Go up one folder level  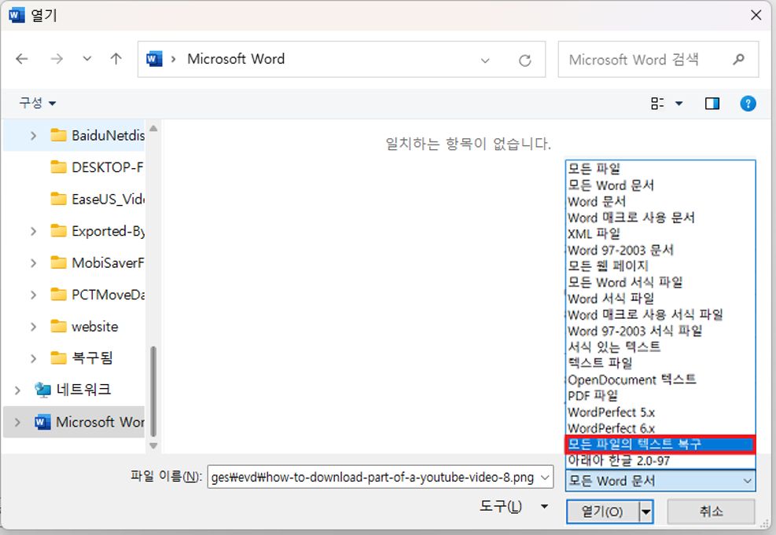click(x=115, y=59)
